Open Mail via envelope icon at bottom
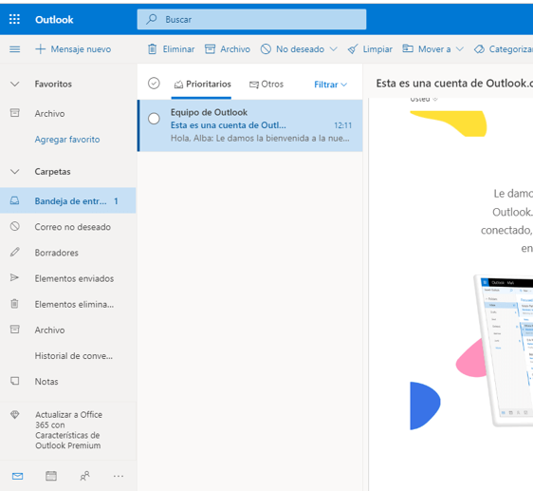This screenshot has width=533, height=491. click(17, 476)
